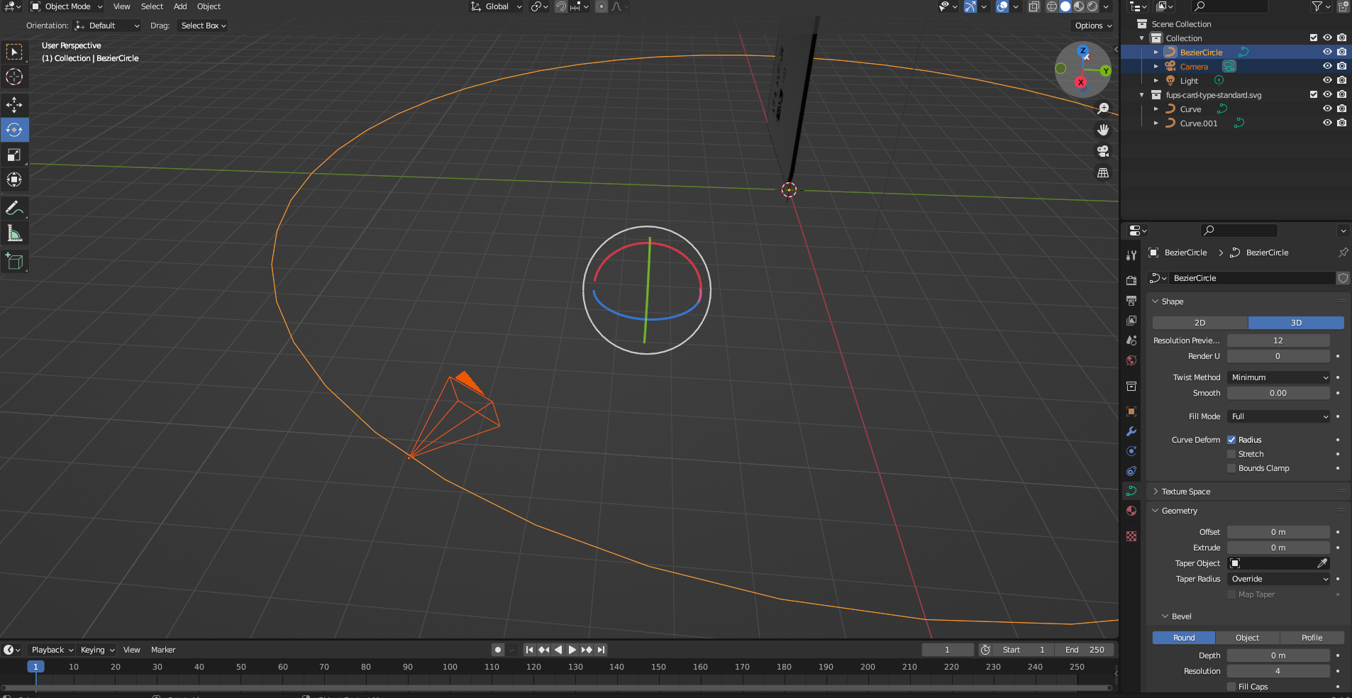The height and width of the screenshot is (698, 1352).
Task: Toggle snapping magnet icon
Action: [561, 6]
